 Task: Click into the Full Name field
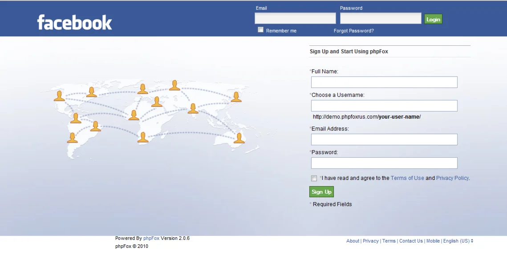click(x=384, y=82)
